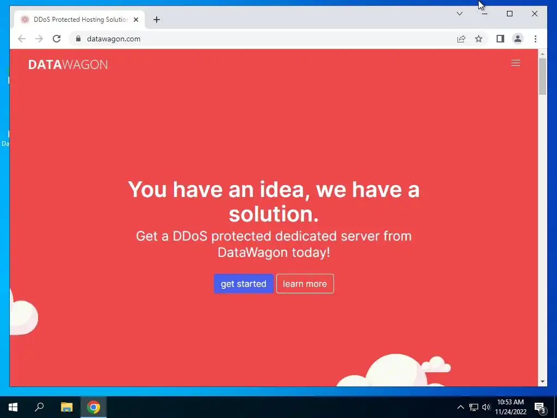This screenshot has width=557, height=418.
Task: Show hidden system tray icons
Action: click(460, 407)
